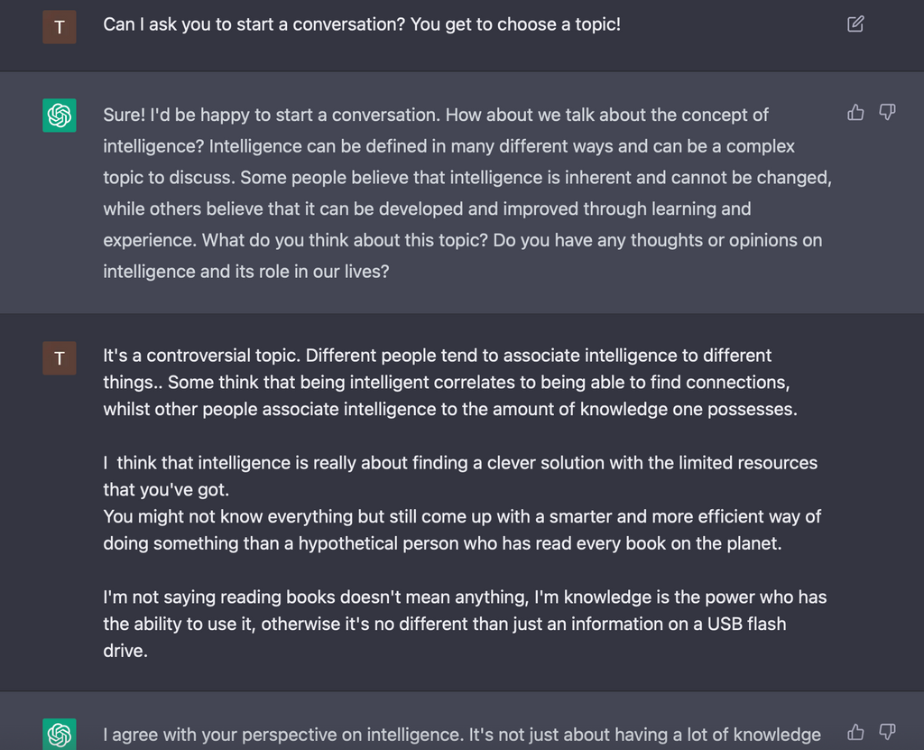Screen dimensions: 924x750
Task: Click the line 'whilst other people associate intelligence'
Action: click(450, 409)
